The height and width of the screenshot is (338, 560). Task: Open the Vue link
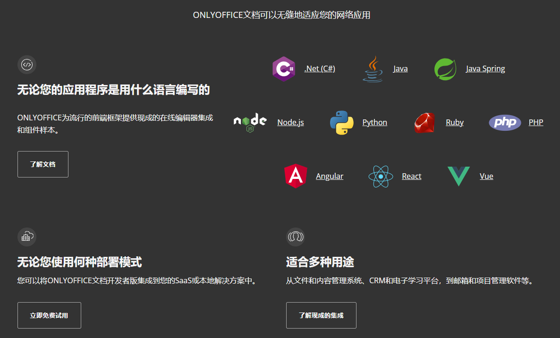tap(486, 176)
